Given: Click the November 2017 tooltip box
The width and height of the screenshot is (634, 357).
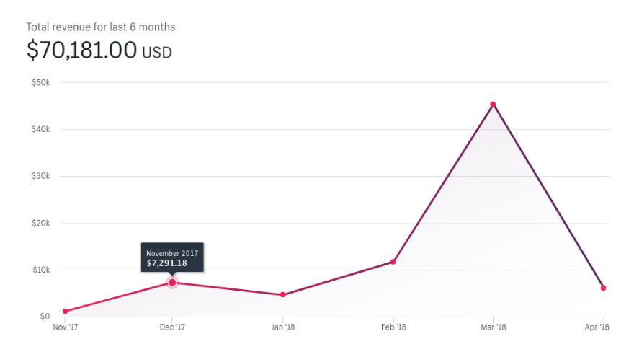Looking at the screenshot, I should click(x=172, y=258).
